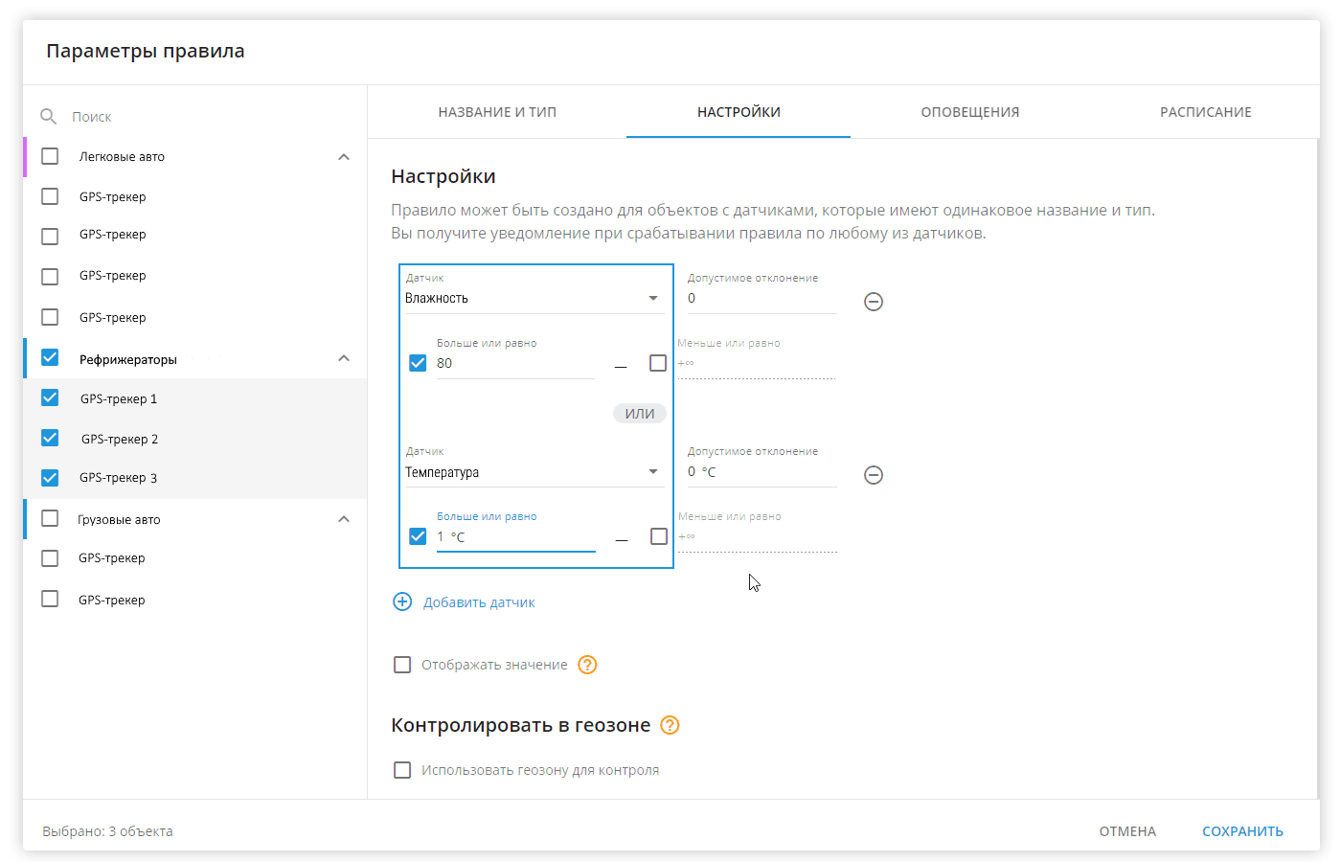Screen dimensions: 1341x862
Task: Remove the Температура sensor with minus icon
Action: (874, 475)
